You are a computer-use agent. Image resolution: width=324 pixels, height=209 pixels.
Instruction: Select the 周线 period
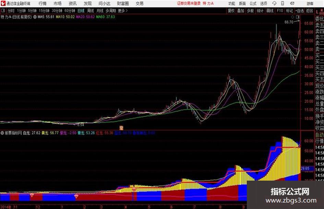click(91, 11)
